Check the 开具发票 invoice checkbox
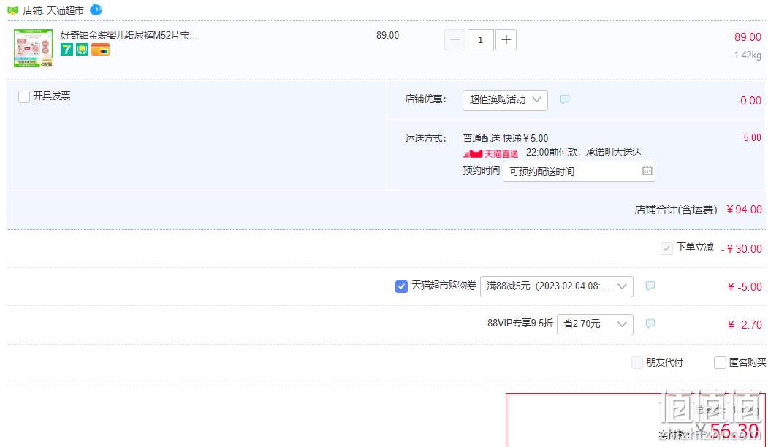This screenshot has width=768, height=447. [24, 96]
